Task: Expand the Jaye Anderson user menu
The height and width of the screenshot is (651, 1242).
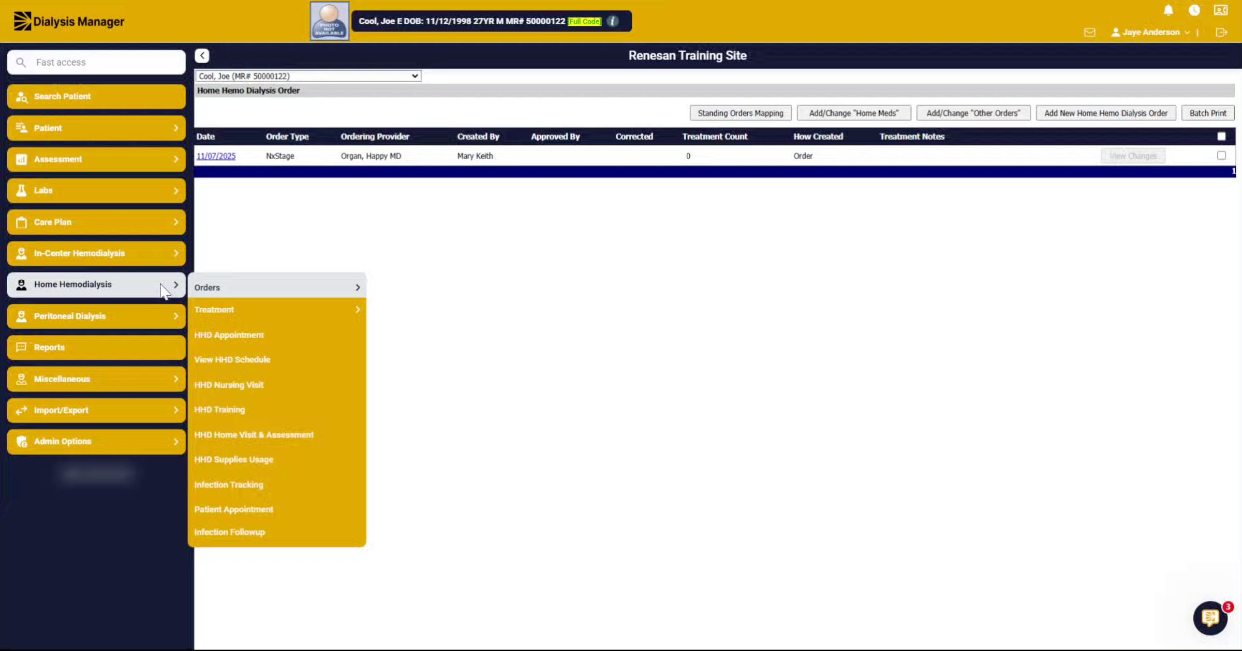Action: click(x=1150, y=32)
